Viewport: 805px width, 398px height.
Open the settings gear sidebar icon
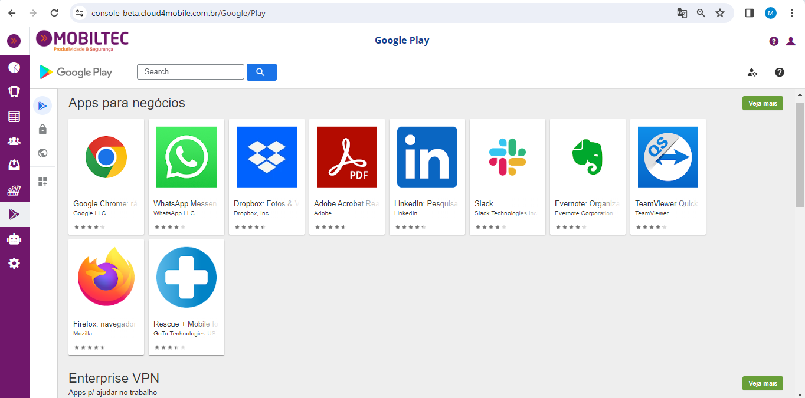point(14,264)
